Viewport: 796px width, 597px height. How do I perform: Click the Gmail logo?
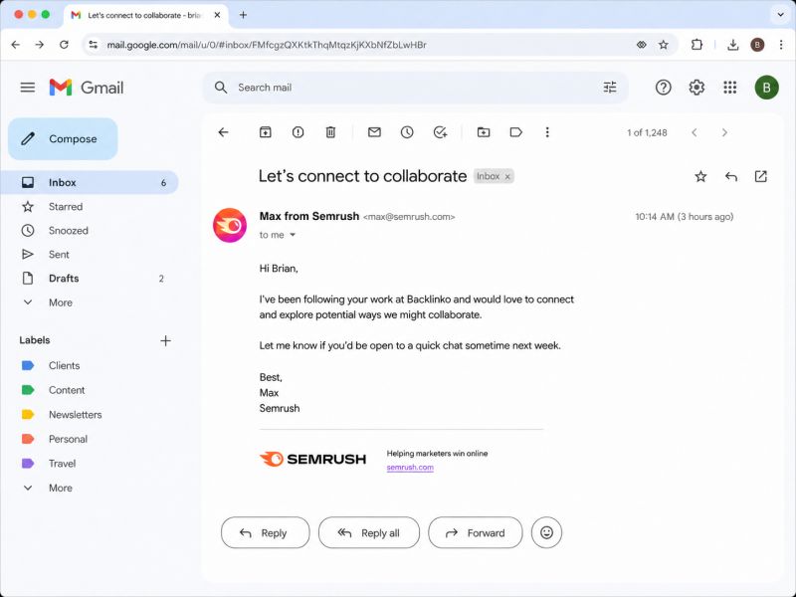pos(87,88)
